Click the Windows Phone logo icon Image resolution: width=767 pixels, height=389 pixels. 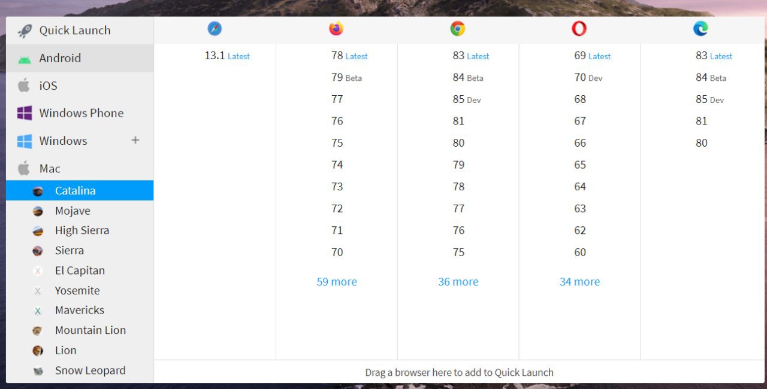(25, 113)
